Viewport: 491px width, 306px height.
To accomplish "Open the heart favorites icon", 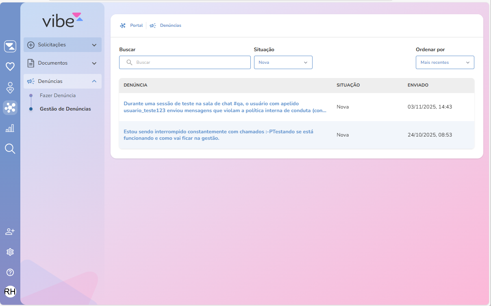I will coord(10,66).
